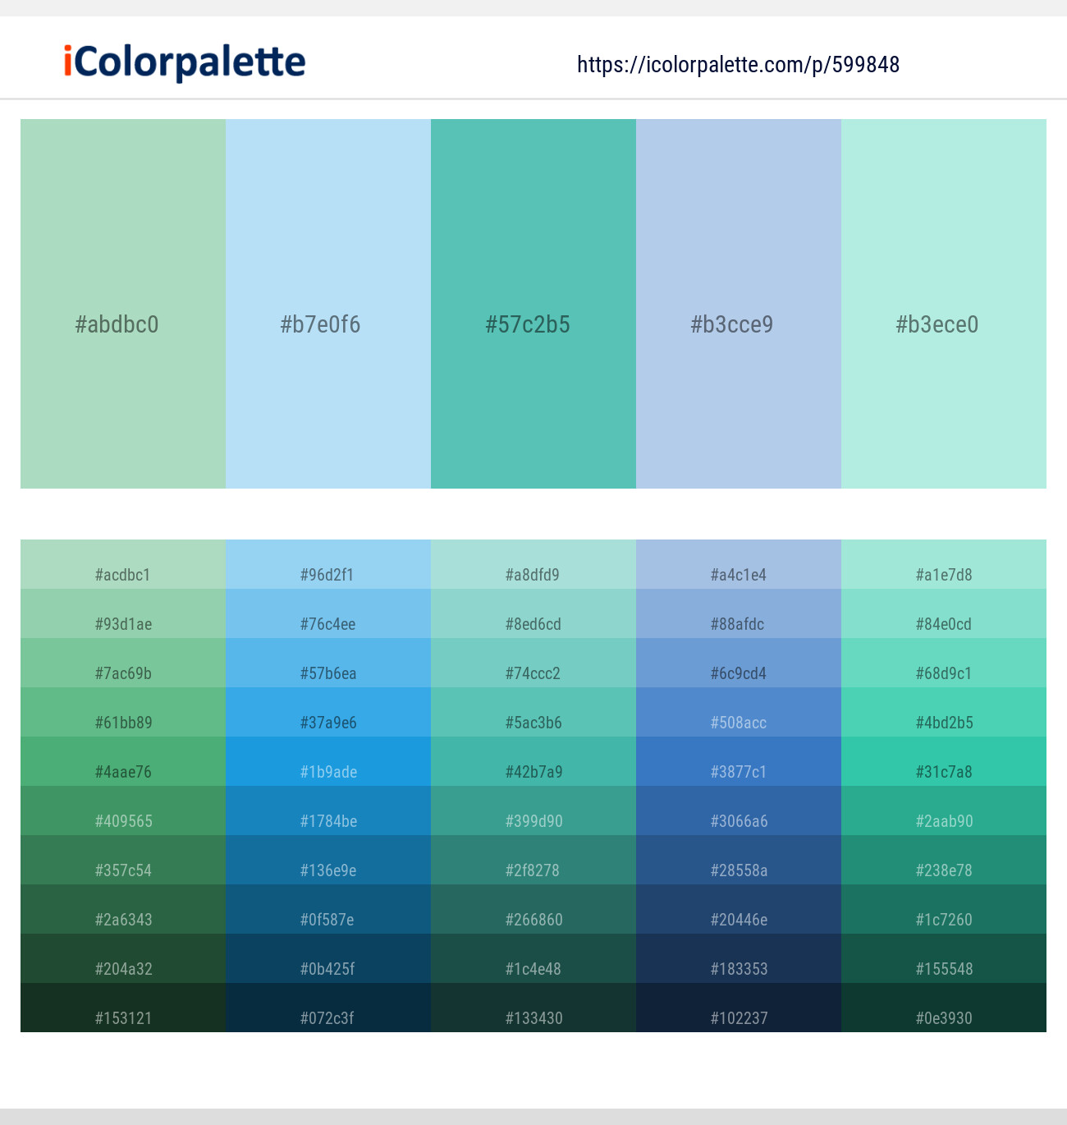The width and height of the screenshot is (1067, 1125).
Task: Click the #3877c1 blue shade cell
Action: [739, 762]
